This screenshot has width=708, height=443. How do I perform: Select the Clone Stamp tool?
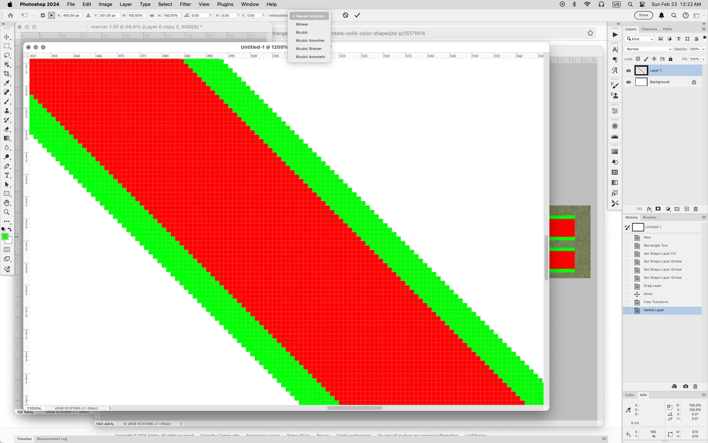(7, 111)
